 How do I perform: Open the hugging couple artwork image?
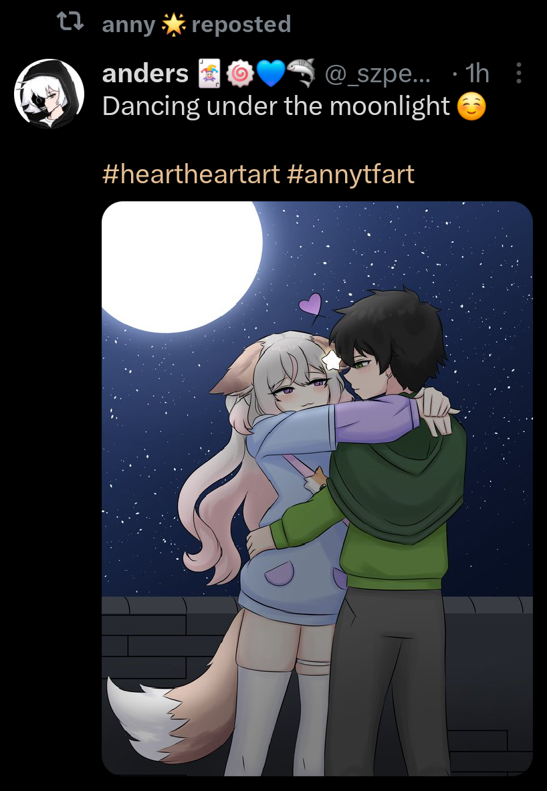tap(317, 488)
